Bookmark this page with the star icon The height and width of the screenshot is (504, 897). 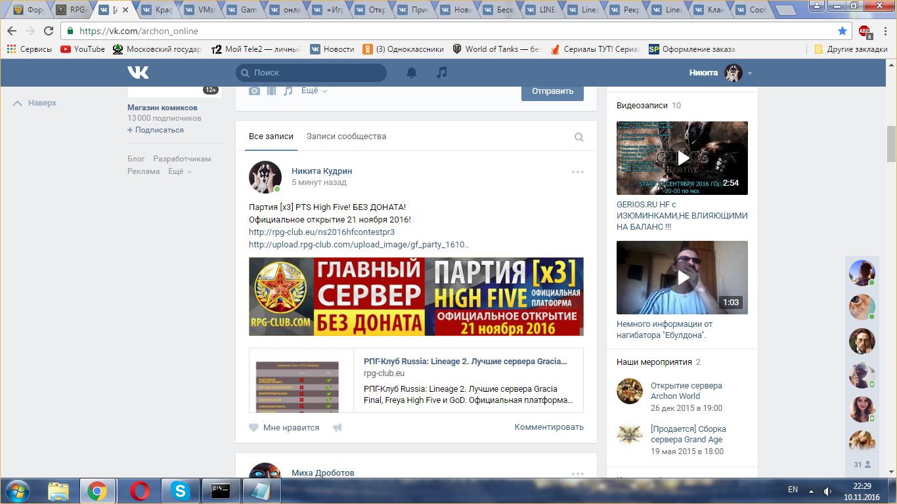842,31
